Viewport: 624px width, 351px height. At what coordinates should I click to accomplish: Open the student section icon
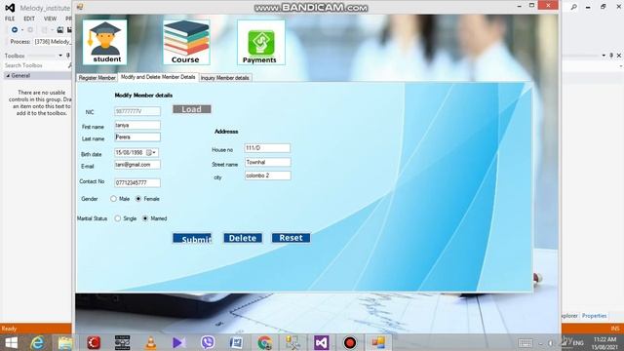(x=105, y=42)
